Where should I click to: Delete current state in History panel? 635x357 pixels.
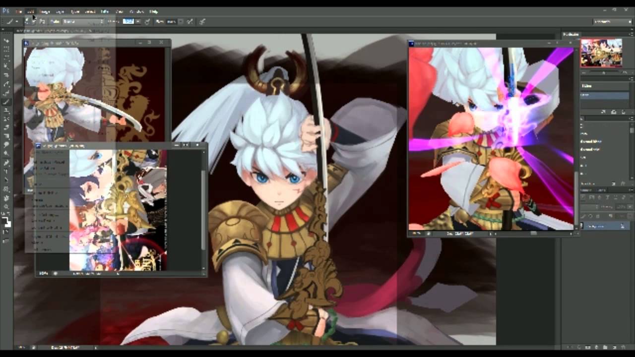(624, 113)
